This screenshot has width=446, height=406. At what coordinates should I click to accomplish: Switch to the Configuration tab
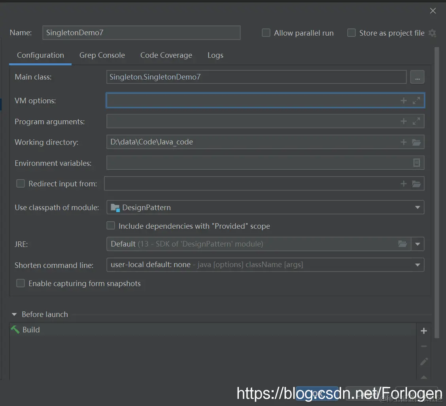click(40, 55)
